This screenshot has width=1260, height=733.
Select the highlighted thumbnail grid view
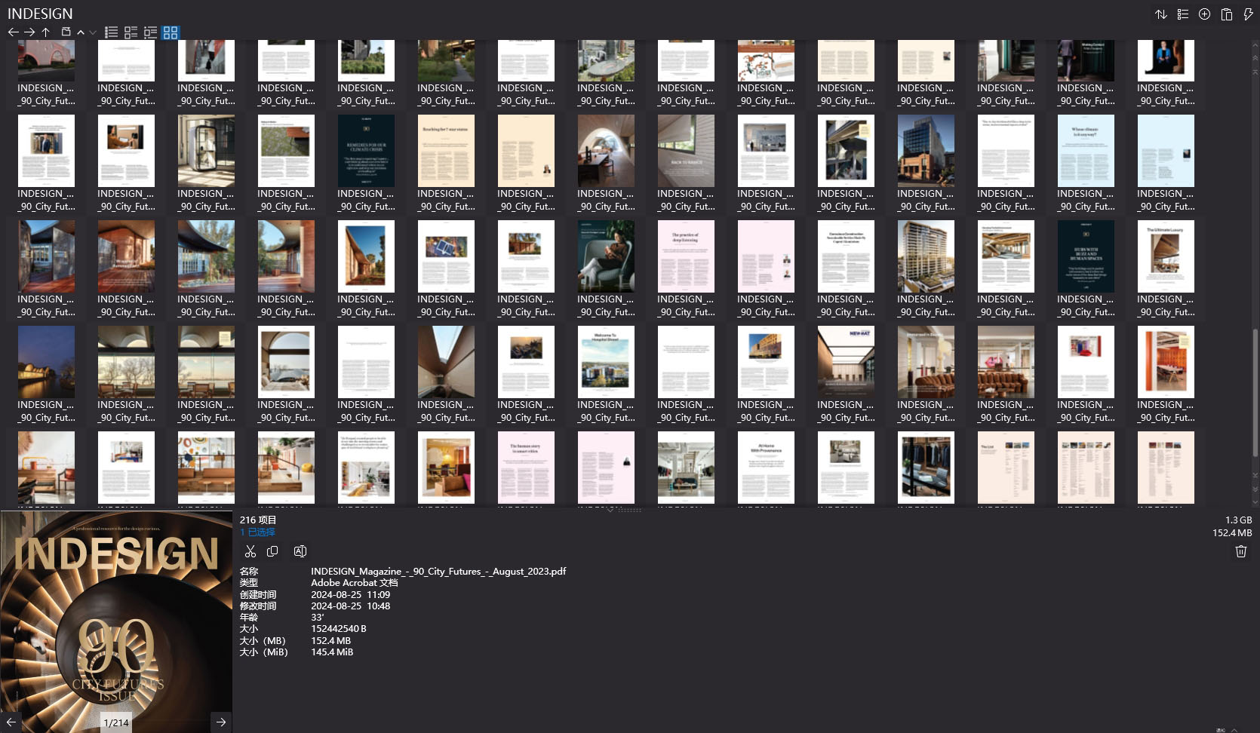(171, 32)
